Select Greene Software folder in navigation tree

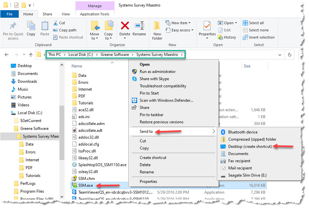[x=34, y=129]
